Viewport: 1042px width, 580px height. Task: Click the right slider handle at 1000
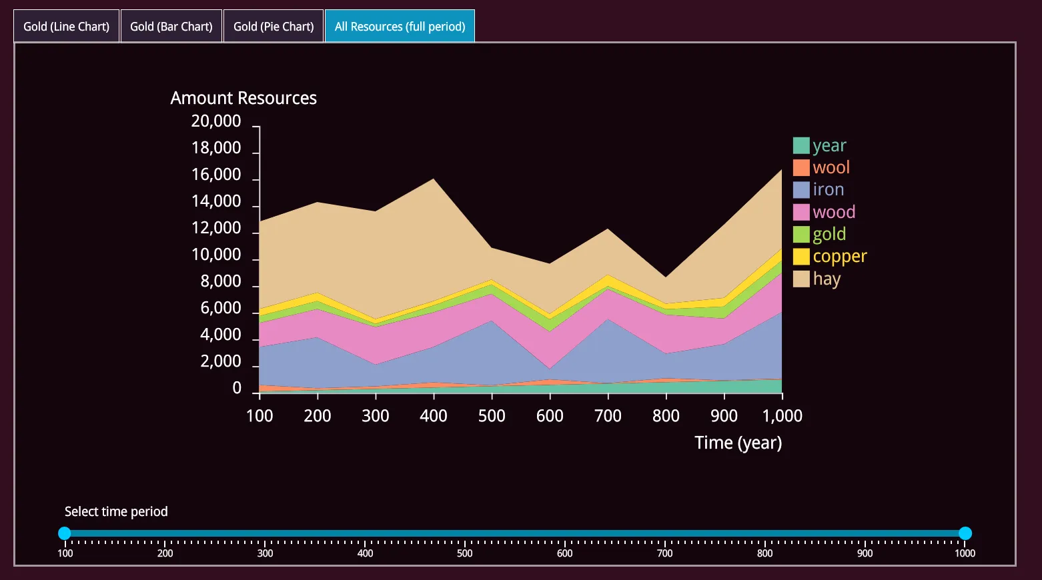click(x=965, y=533)
